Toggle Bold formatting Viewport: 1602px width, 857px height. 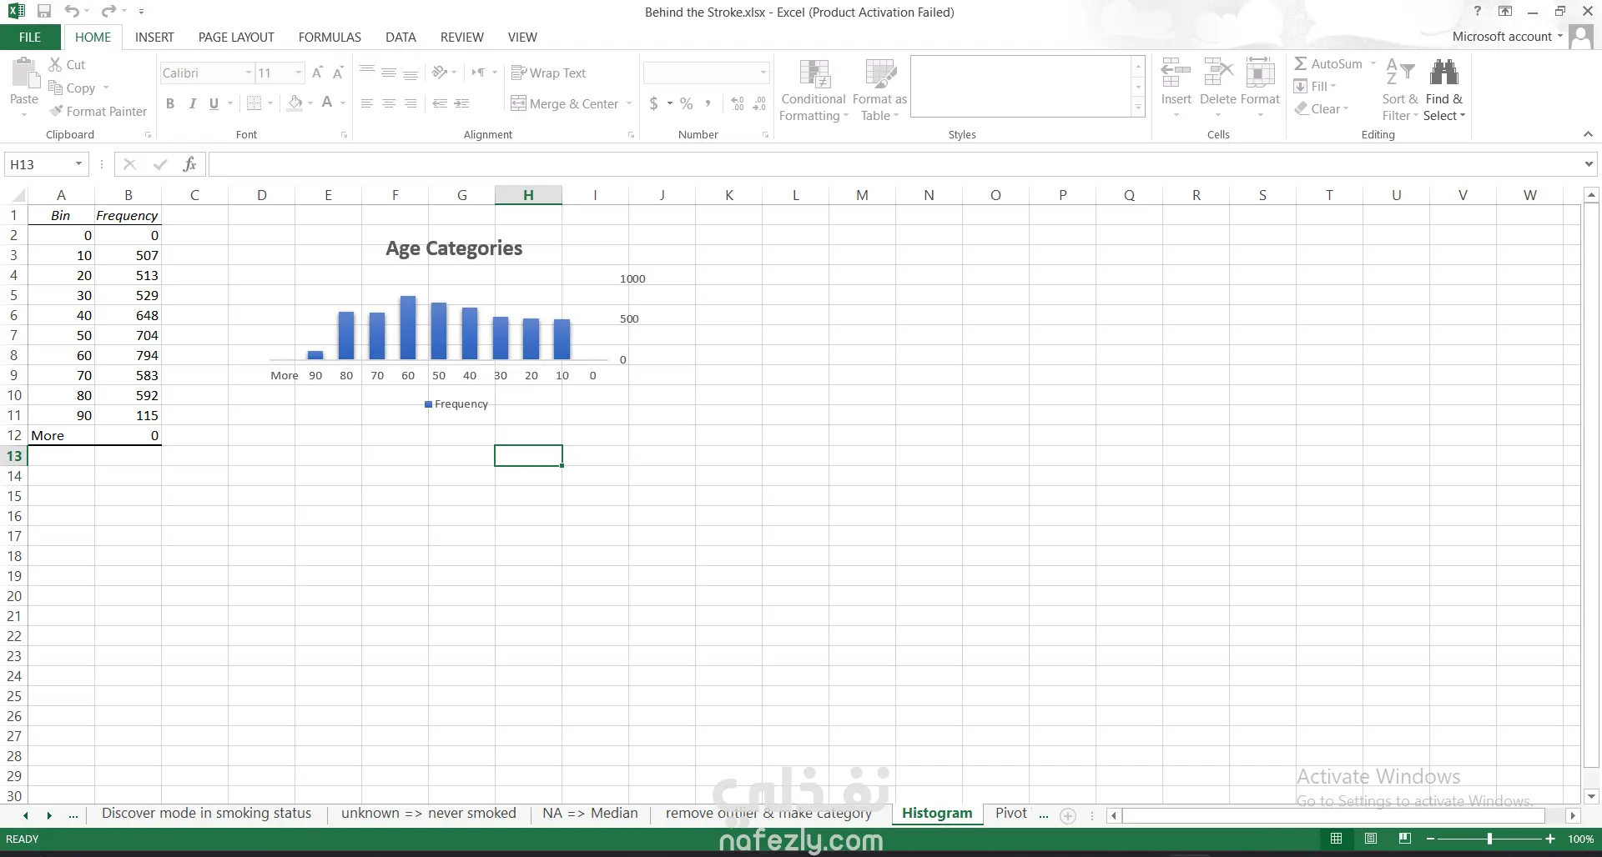coord(170,103)
